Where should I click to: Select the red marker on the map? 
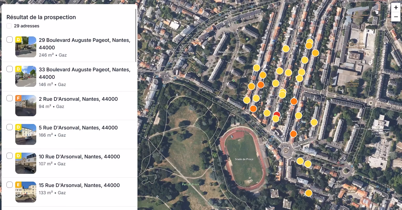(277, 115)
